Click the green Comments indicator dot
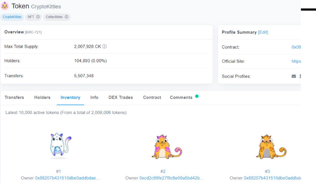Screen dimensions: 316x184 (x=197, y=96)
